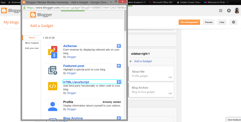Click the popup vertical scrollbar thumb
This screenshot has width=241, height=122.
[x=125, y=21]
